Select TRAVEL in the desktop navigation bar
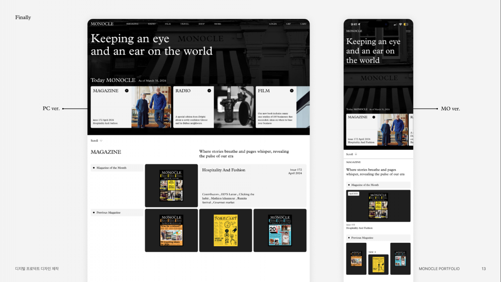Viewport: 501px width, 282px height. pyautogui.click(x=185, y=24)
